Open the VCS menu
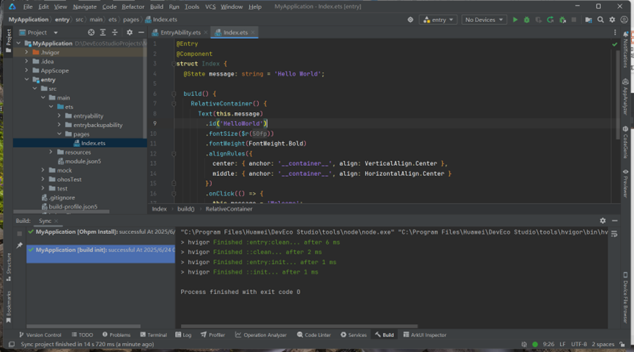The height and width of the screenshot is (352, 634). (210, 7)
